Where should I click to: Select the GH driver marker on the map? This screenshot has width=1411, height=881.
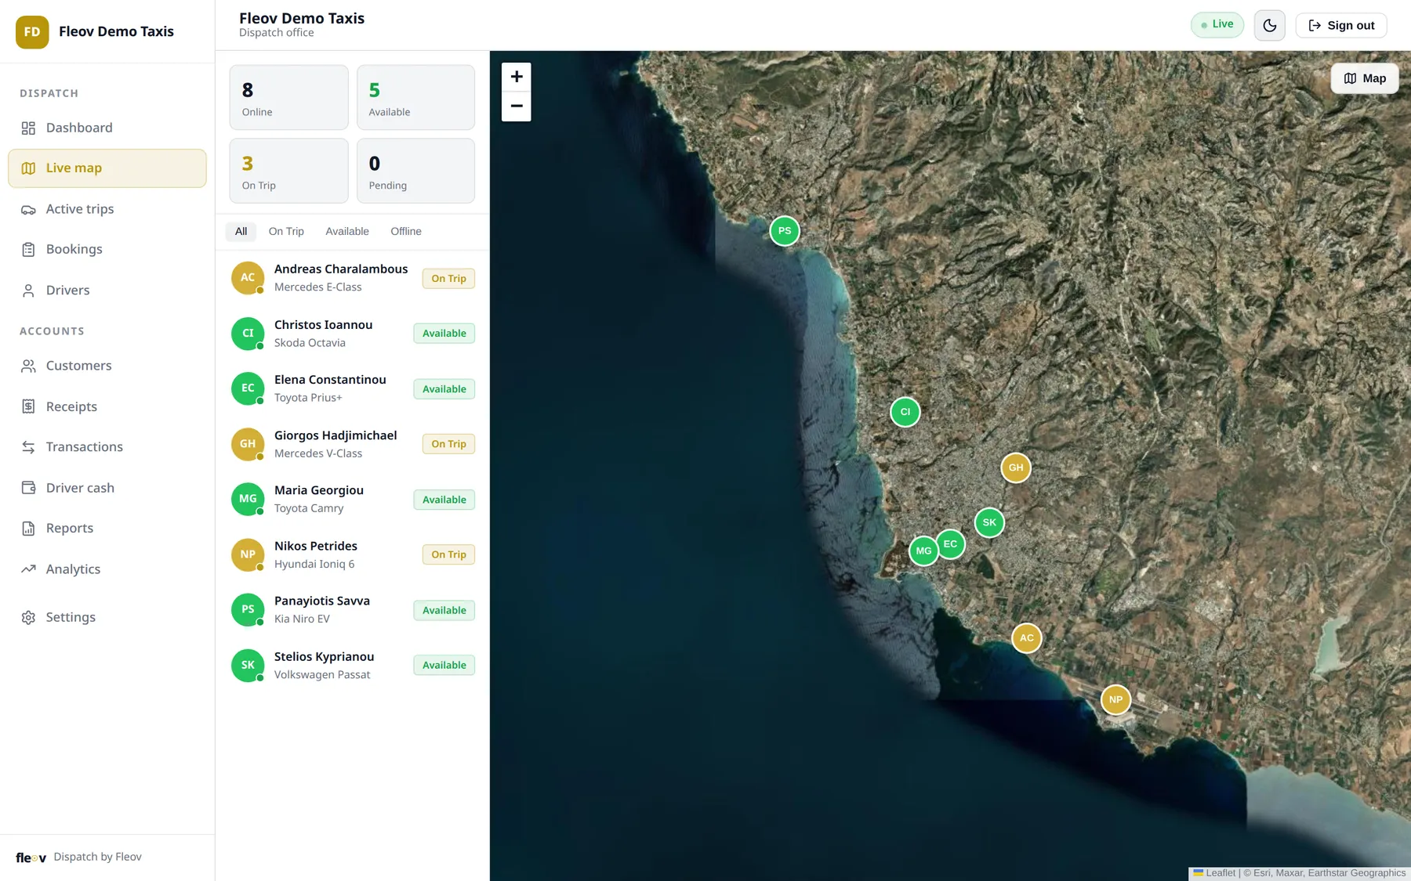1016,468
